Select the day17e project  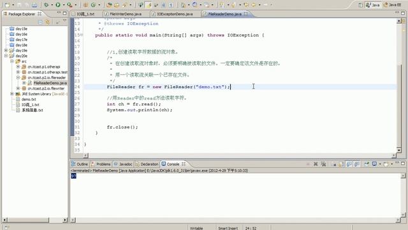click(21, 40)
